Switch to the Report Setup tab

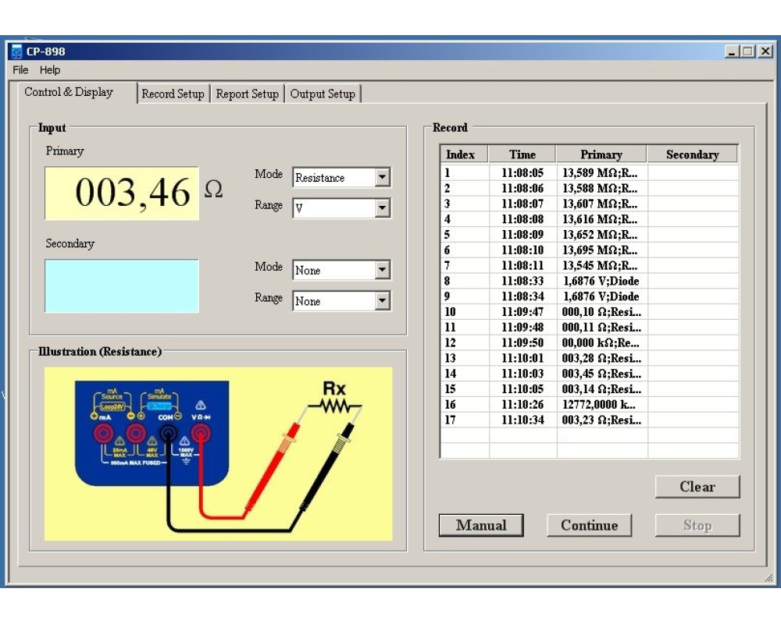247,94
